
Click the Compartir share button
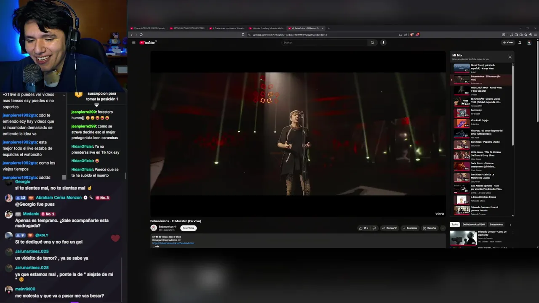click(x=389, y=228)
